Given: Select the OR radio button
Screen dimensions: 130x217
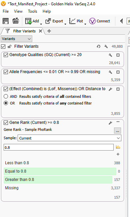Looking at the screenshot, I should pos(6,103).
